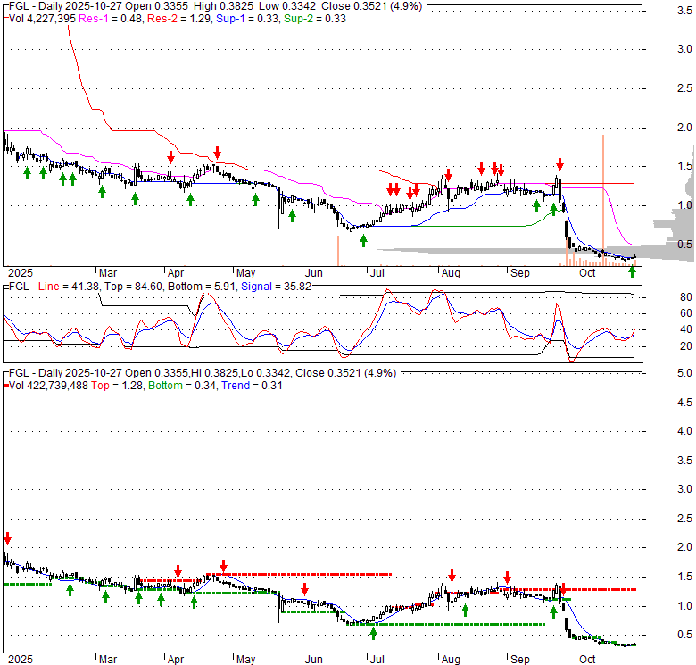This screenshot has width=696, height=665.
Task: Click the Vol 4,227,395 text in top chart
Action: (42, 20)
